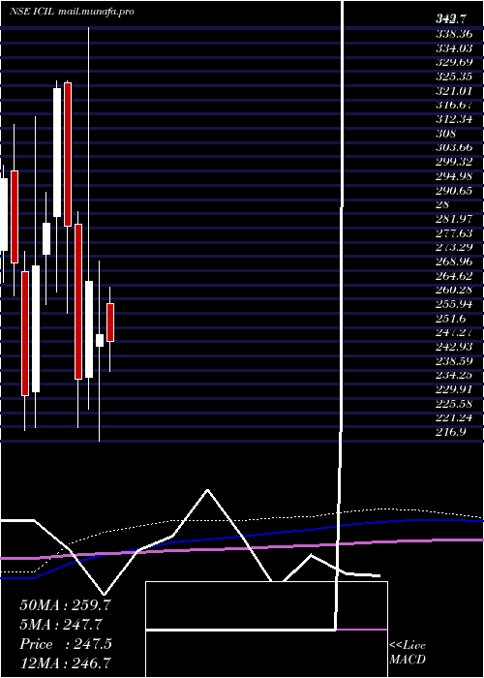Click the 268.96 price axis label
484x678 pixels.
click(x=454, y=262)
